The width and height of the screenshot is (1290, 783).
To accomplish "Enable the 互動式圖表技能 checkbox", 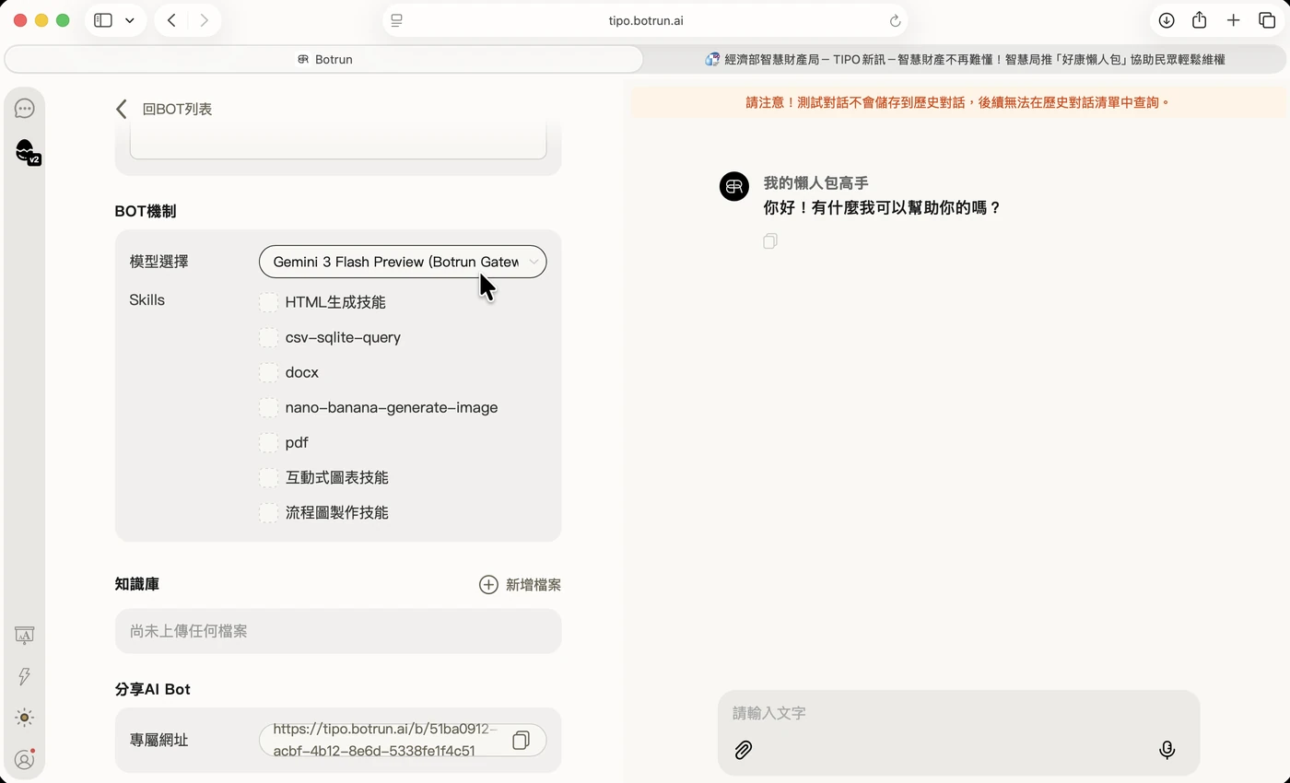I will (x=268, y=477).
